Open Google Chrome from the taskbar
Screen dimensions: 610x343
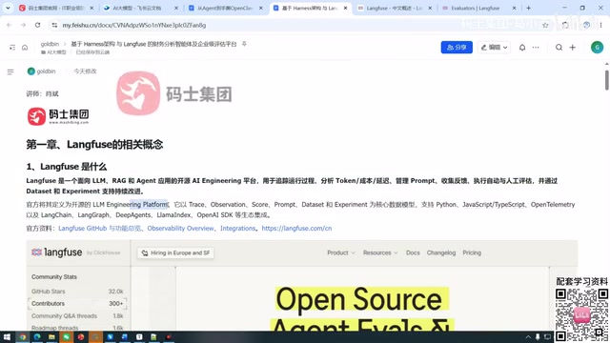pos(23,336)
